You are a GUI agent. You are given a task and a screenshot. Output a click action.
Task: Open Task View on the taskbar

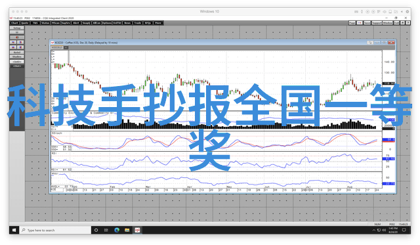click(x=106, y=230)
